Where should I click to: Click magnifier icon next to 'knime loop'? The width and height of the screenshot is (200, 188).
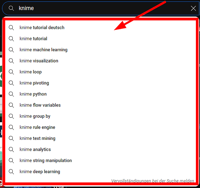pos(11,72)
